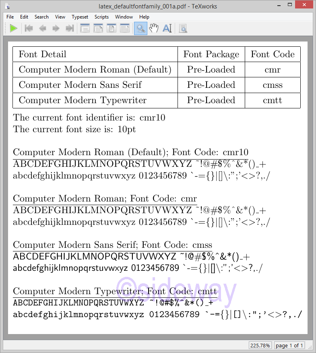Click the TeXworks app icon in title bar

(8, 6)
